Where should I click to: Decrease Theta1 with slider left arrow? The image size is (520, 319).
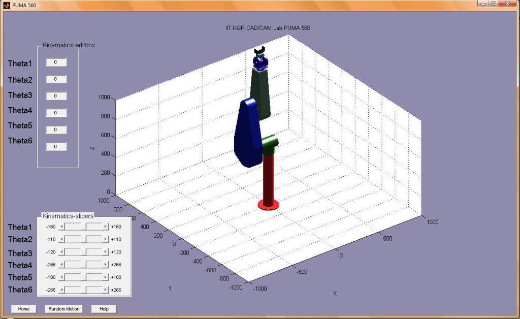[61, 227]
